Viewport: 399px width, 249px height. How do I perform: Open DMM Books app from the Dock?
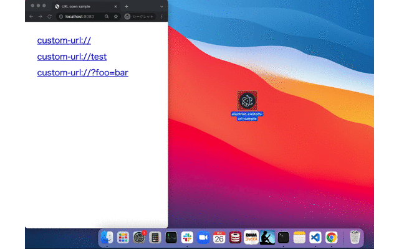pos(251,237)
